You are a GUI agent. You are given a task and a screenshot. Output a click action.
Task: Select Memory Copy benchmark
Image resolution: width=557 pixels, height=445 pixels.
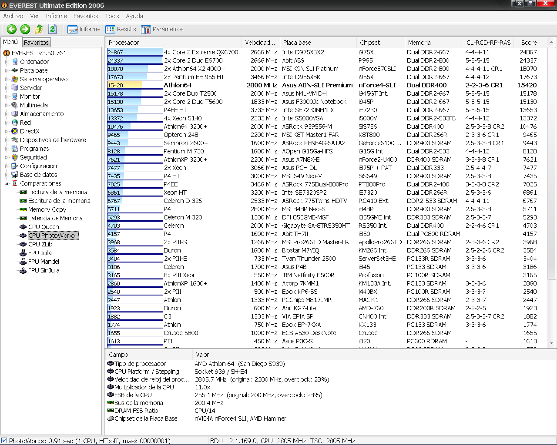pyautogui.click(x=47, y=209)
